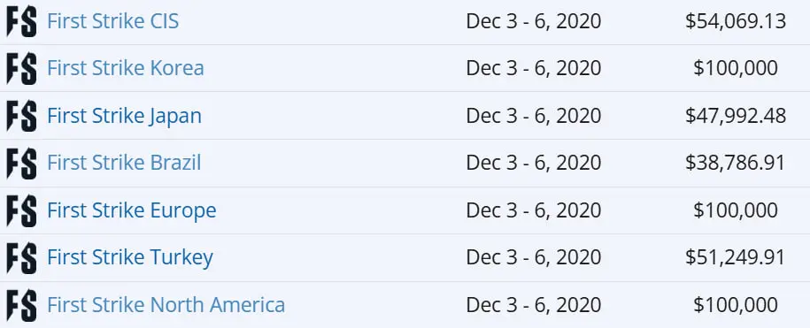Image resolution: width=810 pixels, height=328 pixels.
Task: Open the First Strike CIS tournament link
Action: pos(112,21)
